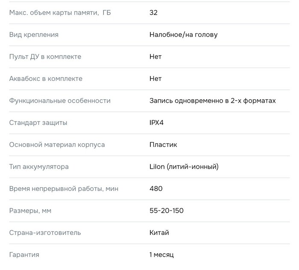Click the '1 месяц' warranty value
Image resolution: width=299 pixels, height=270 pixels.
pyautogui.click(x=161, y=255)
